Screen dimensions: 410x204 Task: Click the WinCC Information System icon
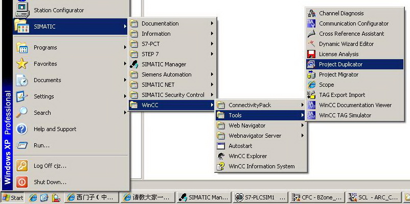221,166
